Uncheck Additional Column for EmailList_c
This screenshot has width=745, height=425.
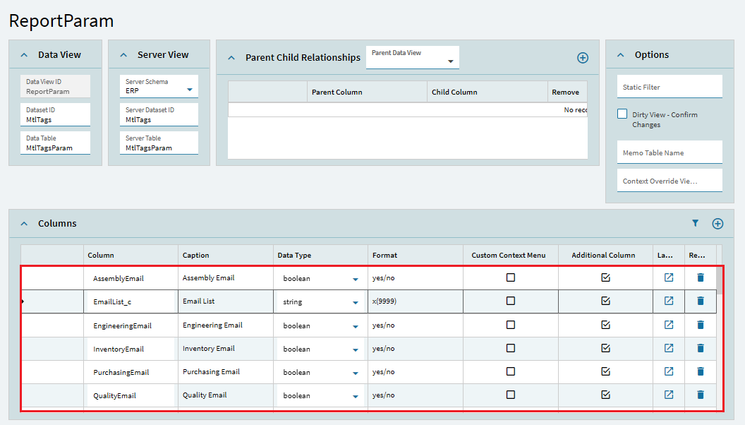pyautogui.click(x=605, y=301)
